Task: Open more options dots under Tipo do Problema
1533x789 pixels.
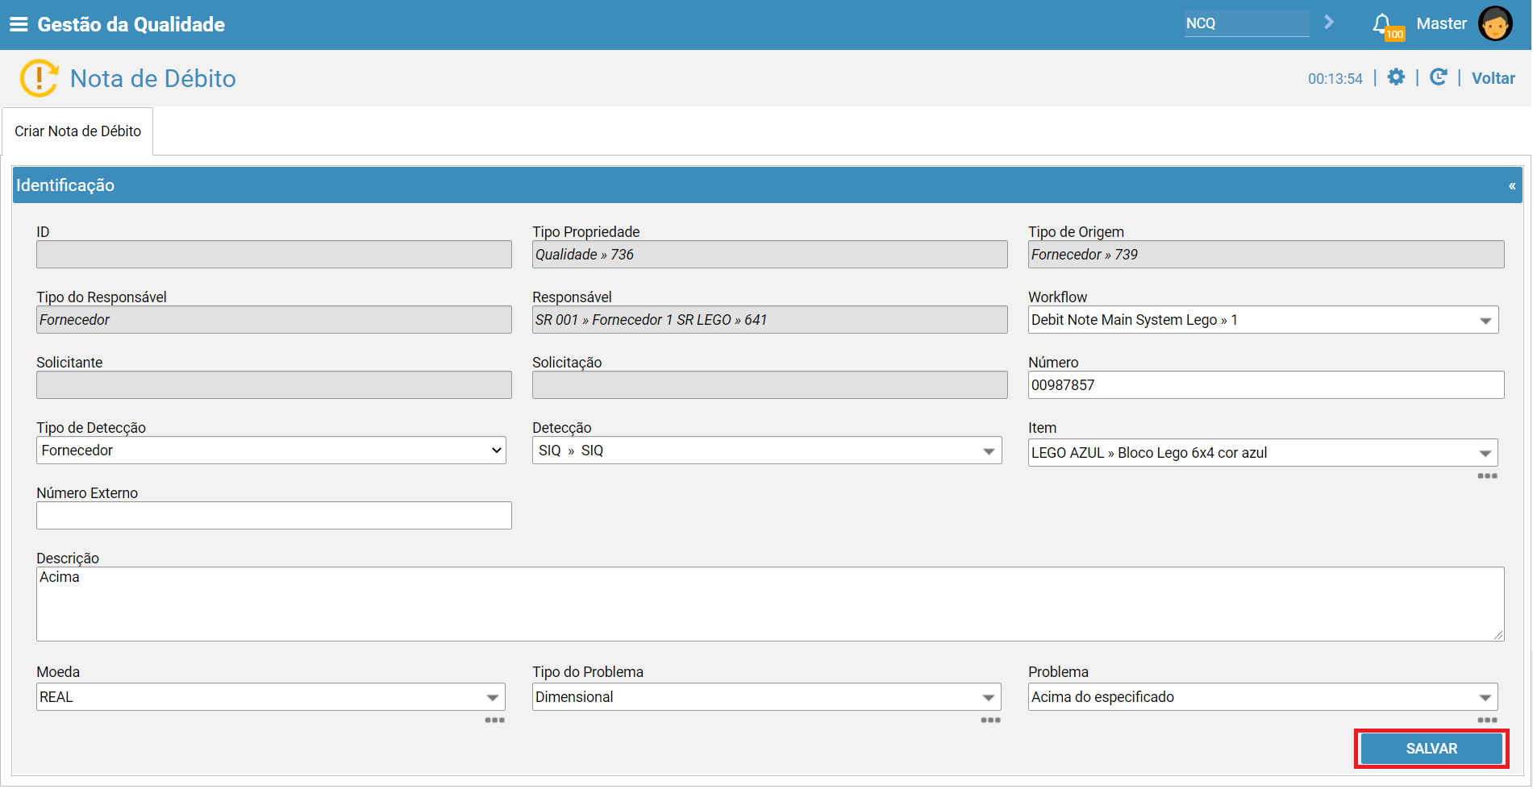Action: [x=990, y=720]
